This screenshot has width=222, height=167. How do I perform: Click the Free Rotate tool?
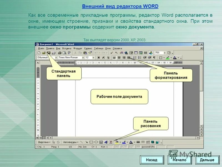coord(58,142)
